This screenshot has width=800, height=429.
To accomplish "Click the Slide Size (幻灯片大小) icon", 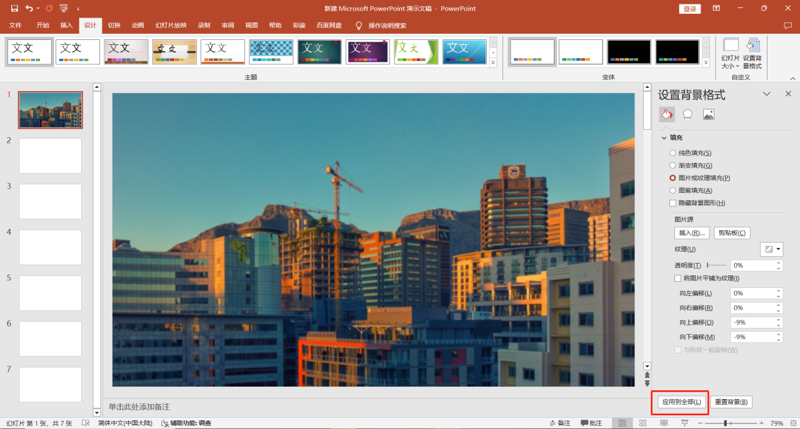I will coord(730,53).
